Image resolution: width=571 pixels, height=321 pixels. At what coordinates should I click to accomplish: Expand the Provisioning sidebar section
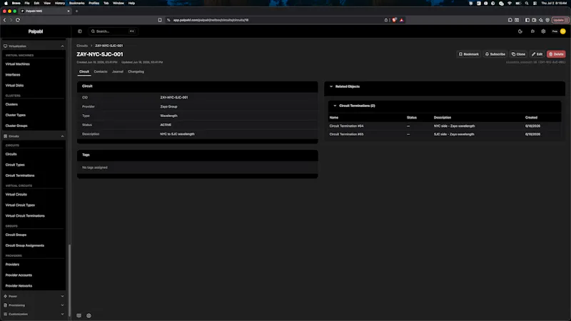34,305
